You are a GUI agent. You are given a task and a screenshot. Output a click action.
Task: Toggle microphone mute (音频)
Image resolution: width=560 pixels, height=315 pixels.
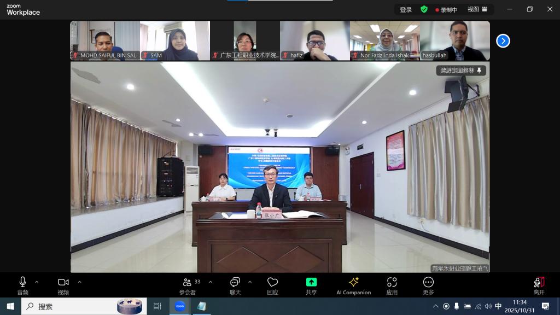pos(22,285)
